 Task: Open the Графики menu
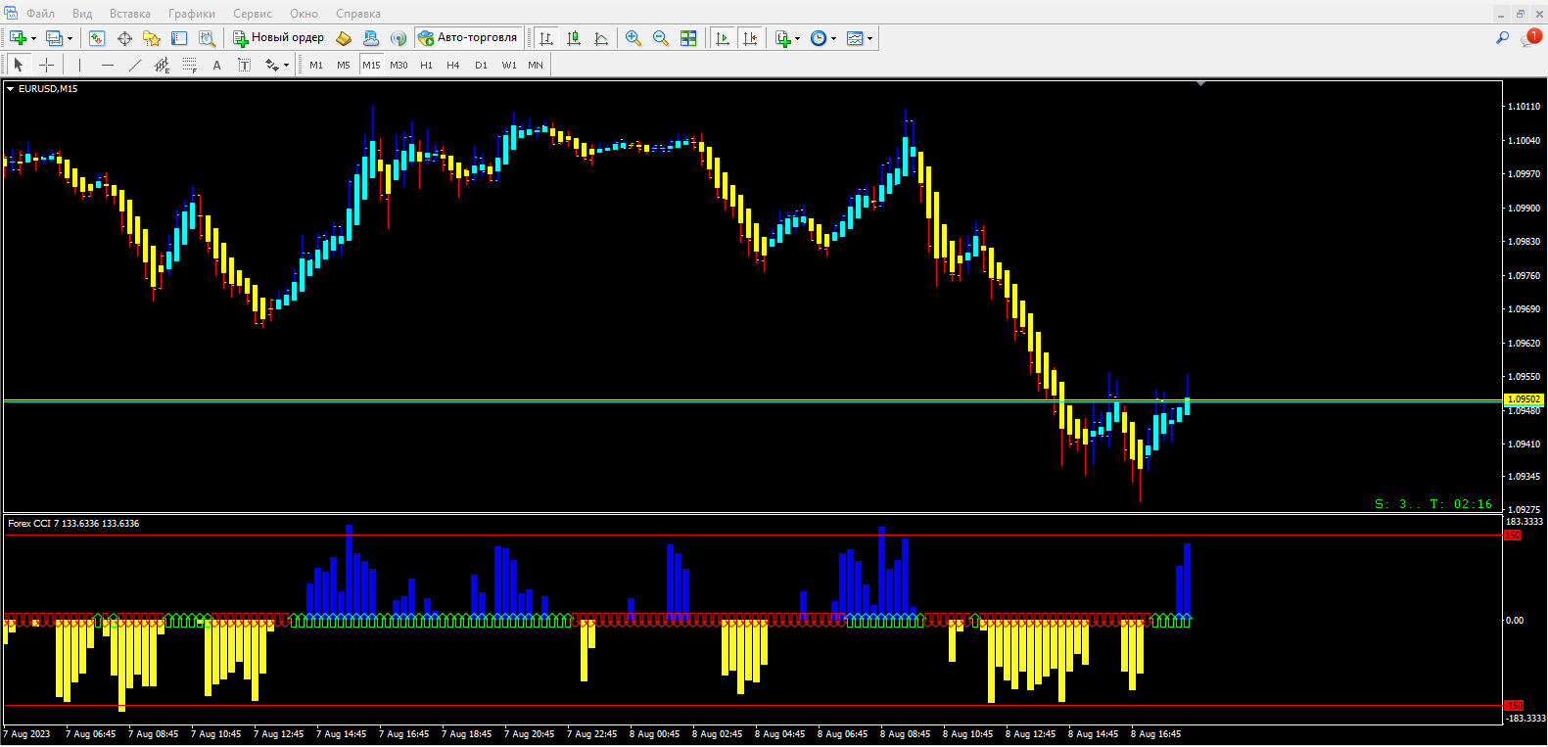(191, 14)
